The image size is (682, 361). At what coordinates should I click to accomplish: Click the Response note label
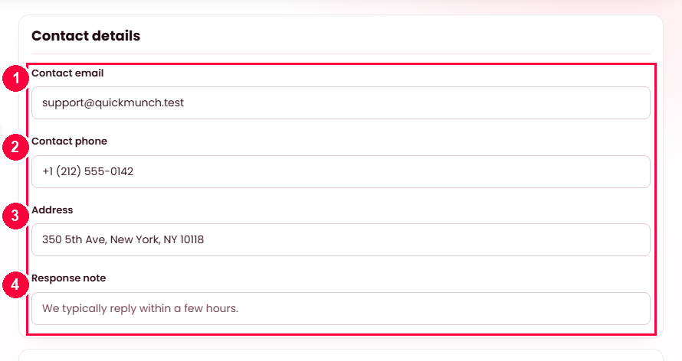[x=69, y=278]
